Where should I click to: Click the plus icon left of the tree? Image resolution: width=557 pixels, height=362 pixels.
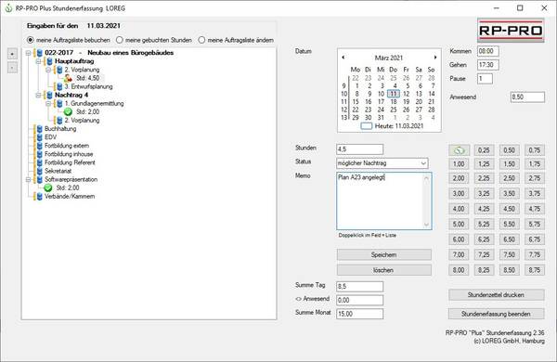[12, 54]
